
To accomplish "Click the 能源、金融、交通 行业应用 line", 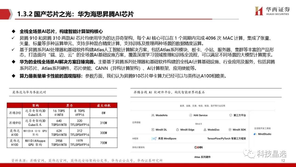I will click(x=202, y=106).
